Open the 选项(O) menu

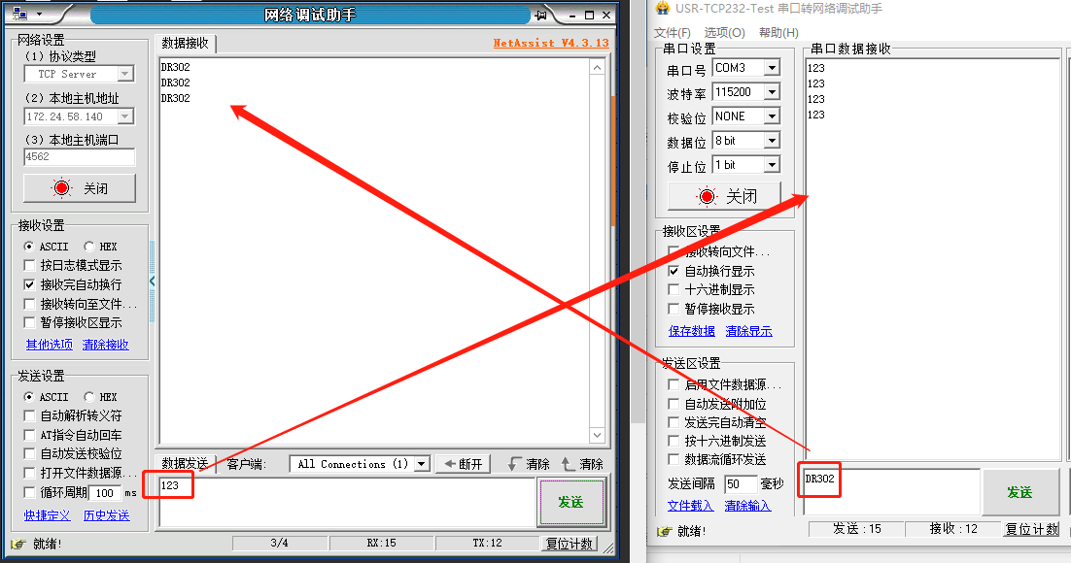724,32
